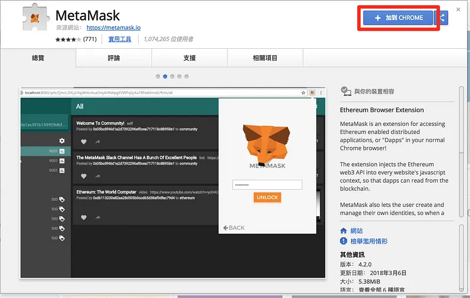Click The MetaMask Slack Channel post title

click(136, 158)
